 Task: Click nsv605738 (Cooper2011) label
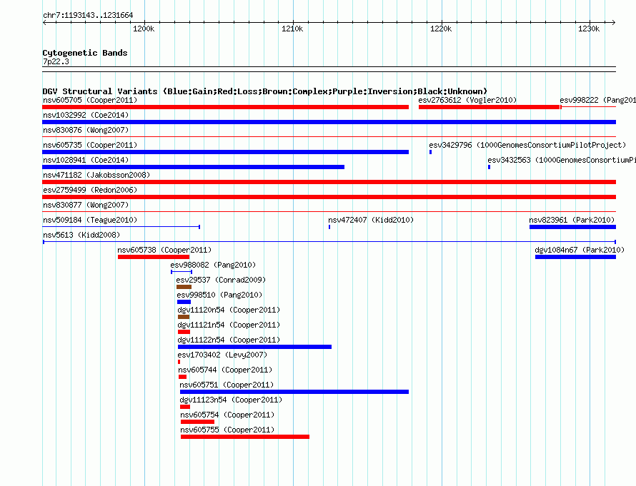coord(164,250)
